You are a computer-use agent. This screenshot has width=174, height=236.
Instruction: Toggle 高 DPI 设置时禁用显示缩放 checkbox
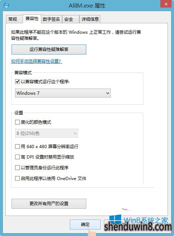pos(17,157)
